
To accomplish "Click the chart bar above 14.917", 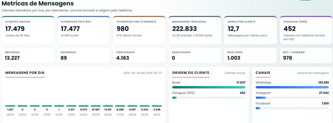I will click(108, 106).
